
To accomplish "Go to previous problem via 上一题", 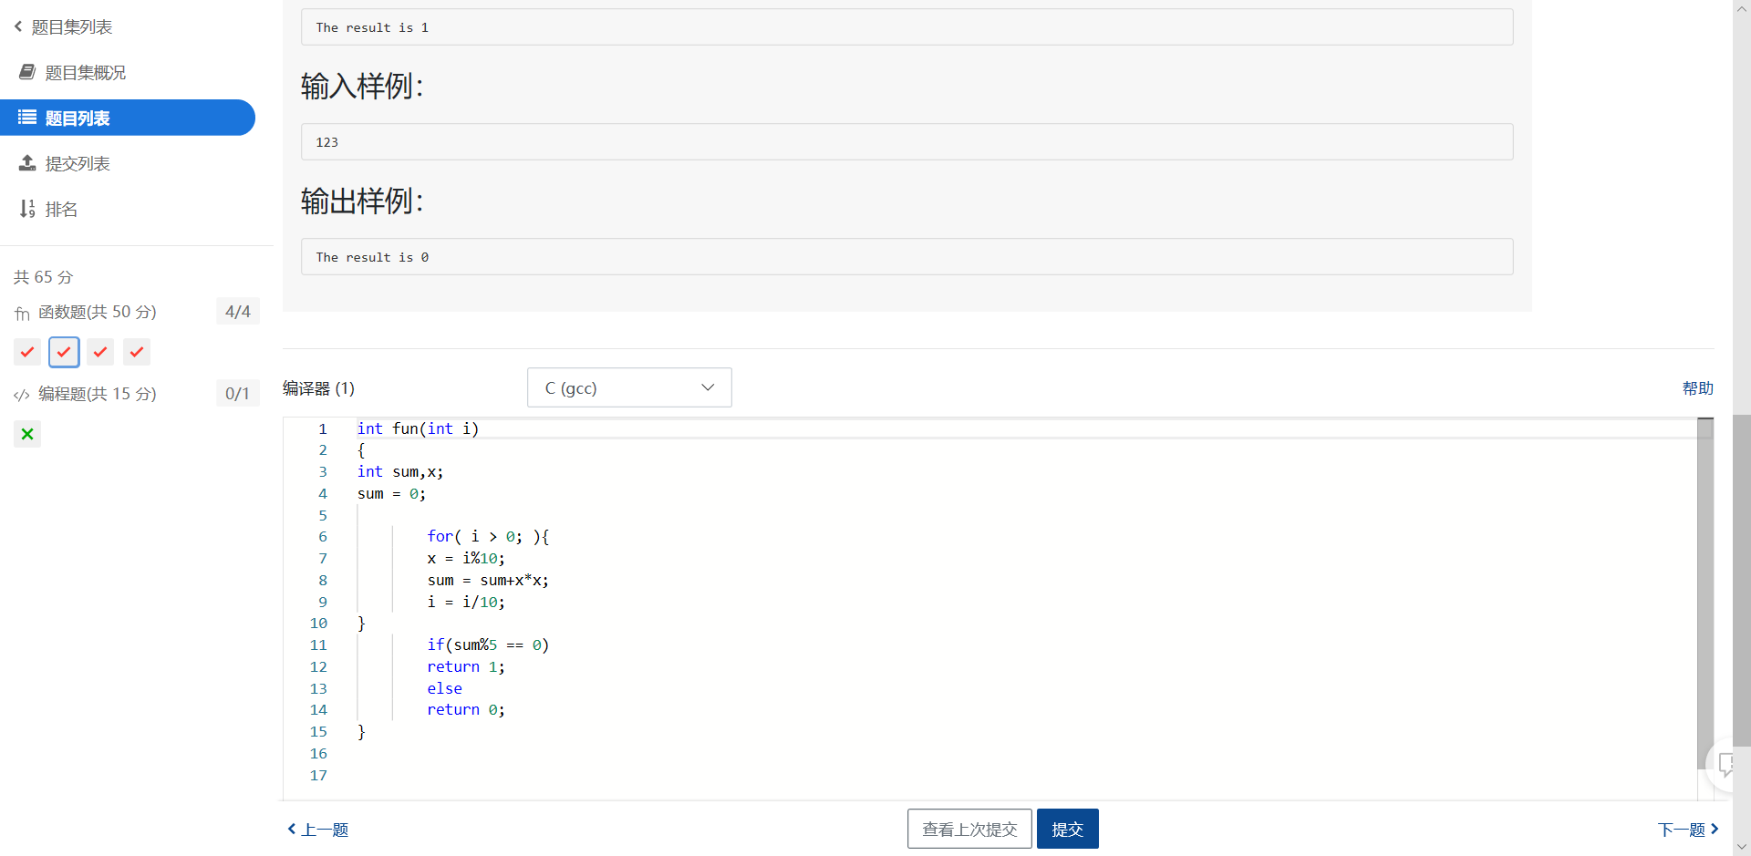I will (x=318, y=830).
